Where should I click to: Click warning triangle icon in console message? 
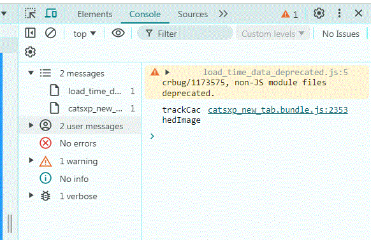(x=155, y=72)
